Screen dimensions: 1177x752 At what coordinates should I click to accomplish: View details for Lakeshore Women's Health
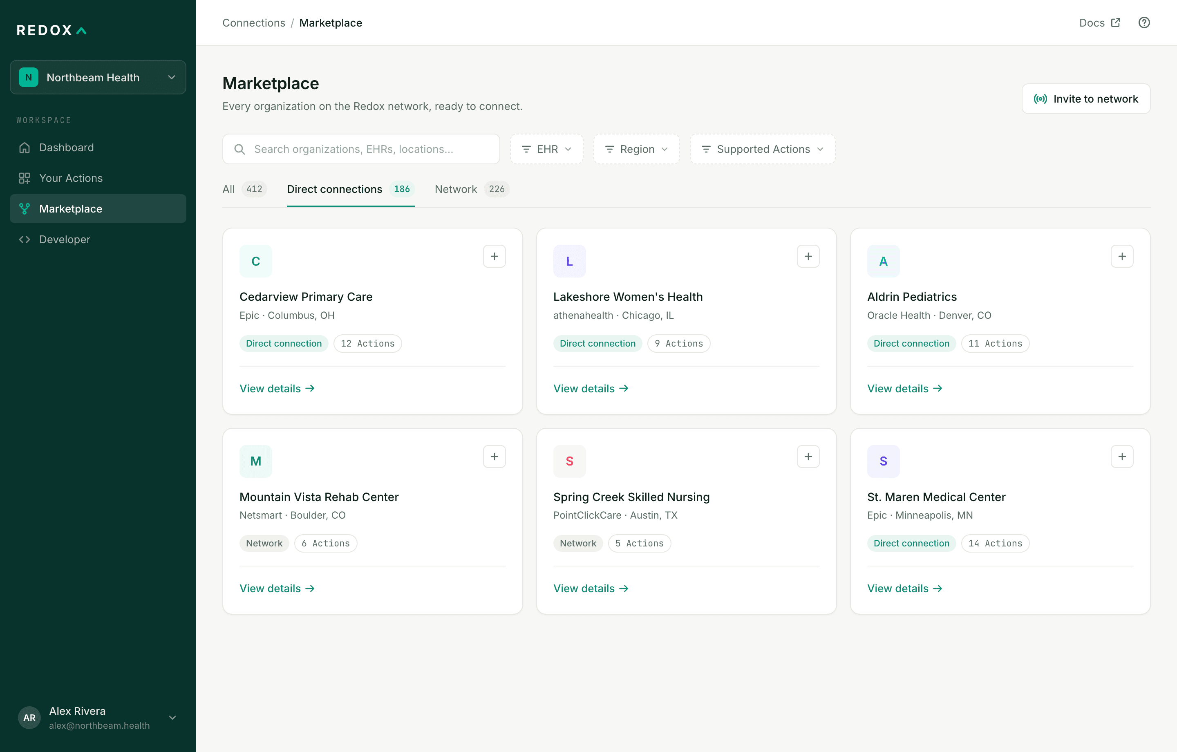[591, 388]
